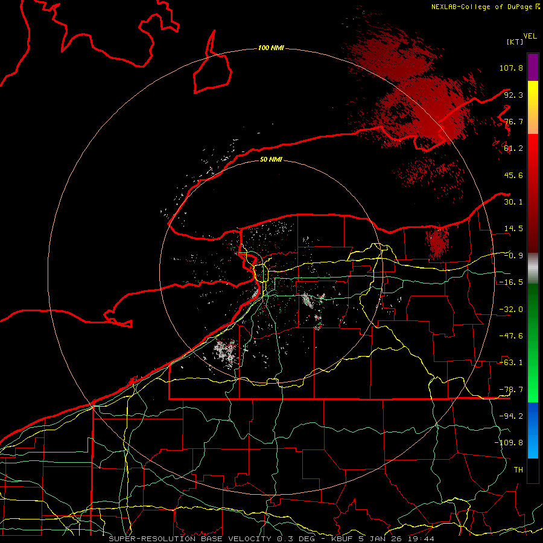Screen dimensions: 543x543
Task: Select the -109.8 legend value
Action: (509, 443)
